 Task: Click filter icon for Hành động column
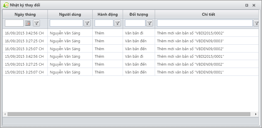point(117,23)
